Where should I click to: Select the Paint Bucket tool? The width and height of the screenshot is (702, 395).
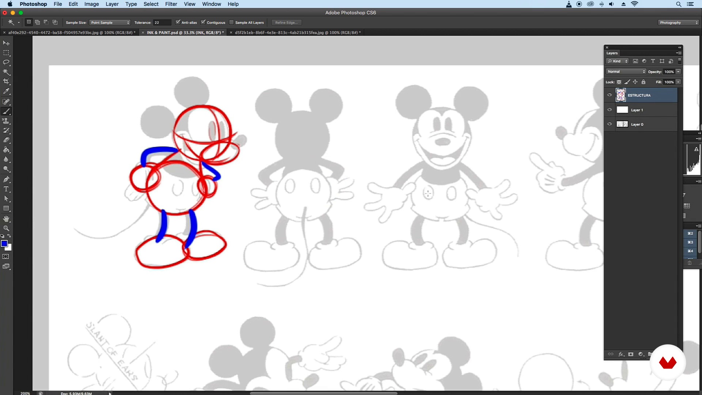click(x=6, y=150)
